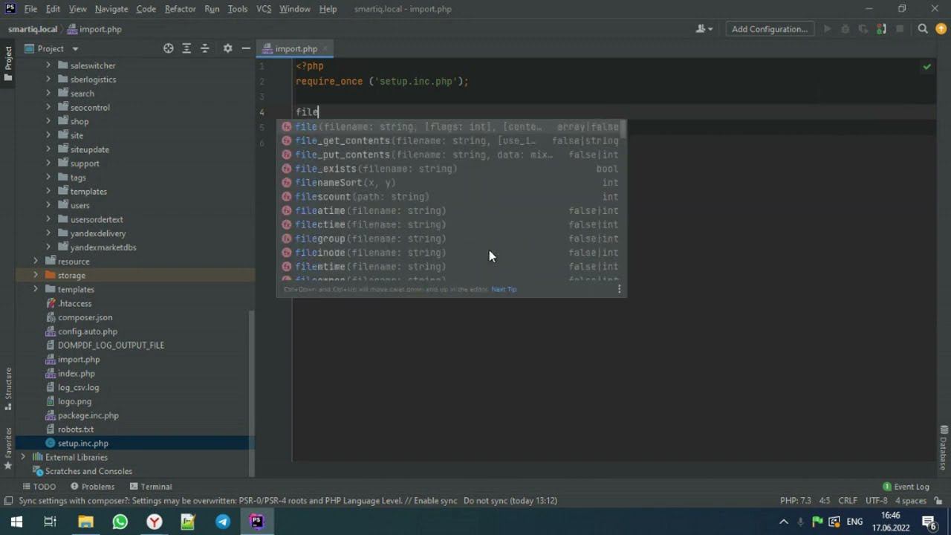Image resolution: width=951 pixels, height=535 pixels.
Task: Open the Terminal tool window
Action: pyautogui.click(x=151, y=487)
